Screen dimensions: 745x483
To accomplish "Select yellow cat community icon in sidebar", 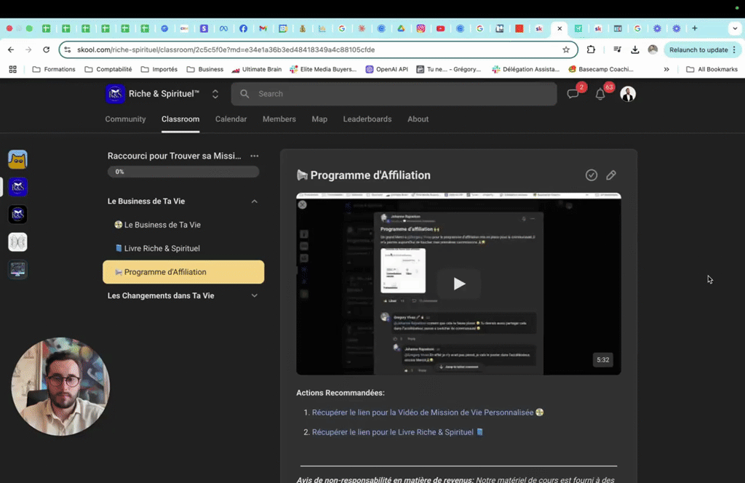I will coord(17,159).
